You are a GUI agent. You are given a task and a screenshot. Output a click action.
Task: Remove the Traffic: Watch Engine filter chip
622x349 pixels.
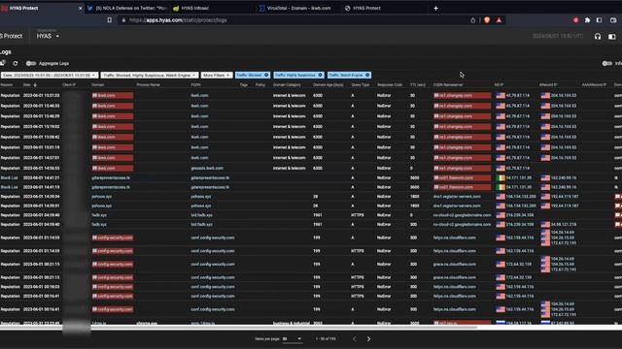click(367, 76)
